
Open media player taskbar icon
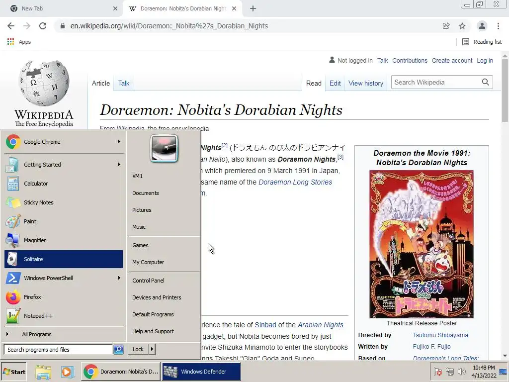[x=67, y=372]
